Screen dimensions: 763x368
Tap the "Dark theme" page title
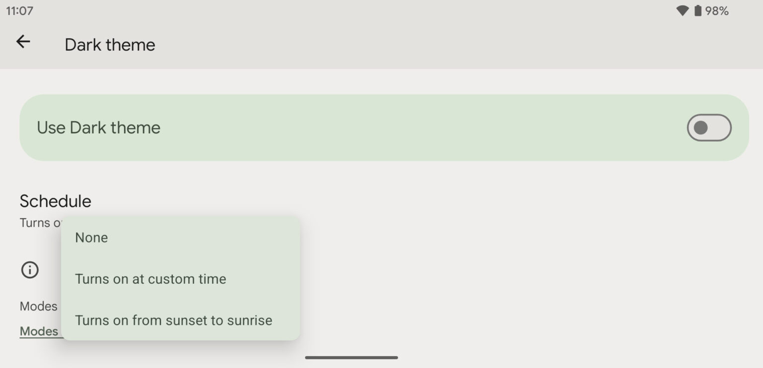click(x=109, y=45)
